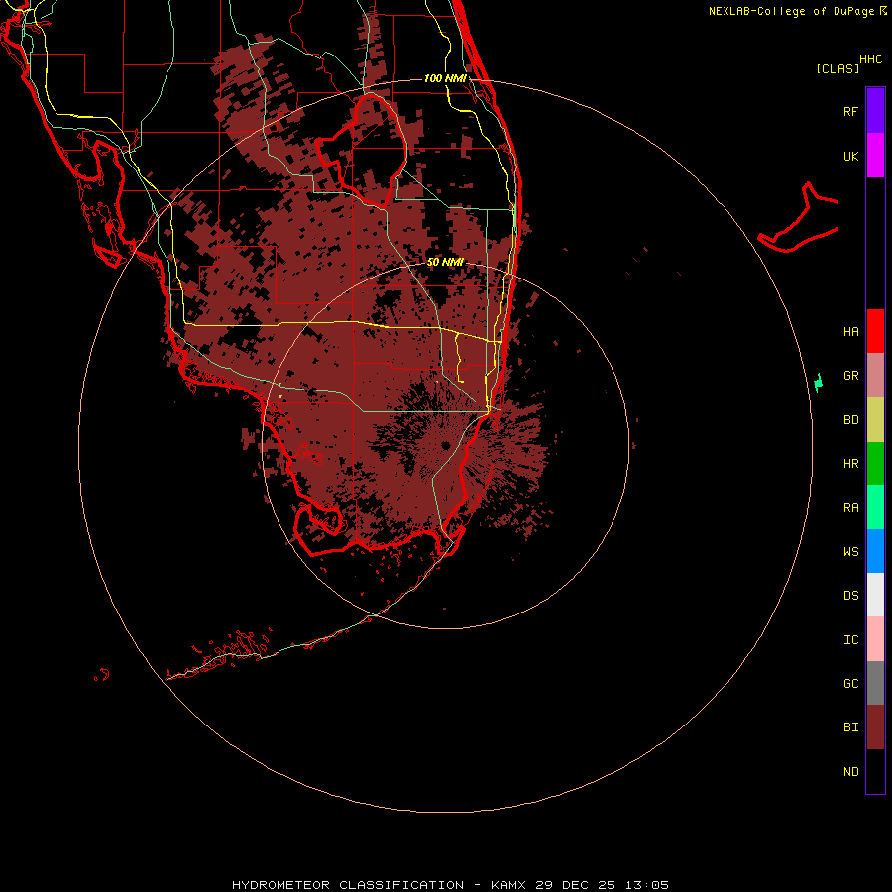Click the HA legend label

click(850, 332)
